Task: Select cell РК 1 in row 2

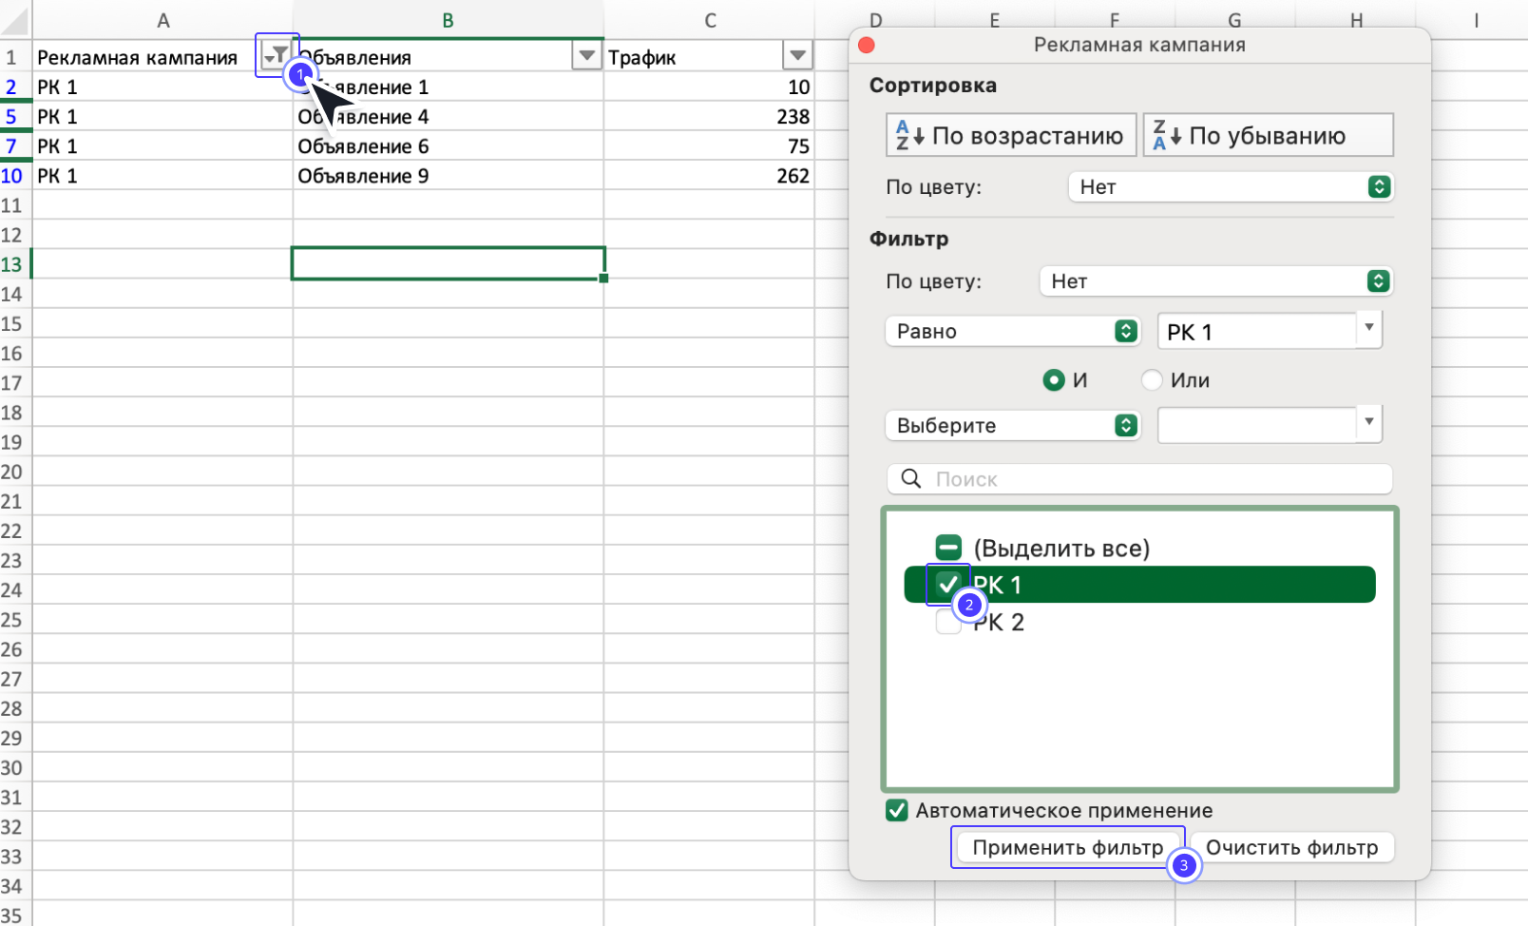Action: point(162,87)
